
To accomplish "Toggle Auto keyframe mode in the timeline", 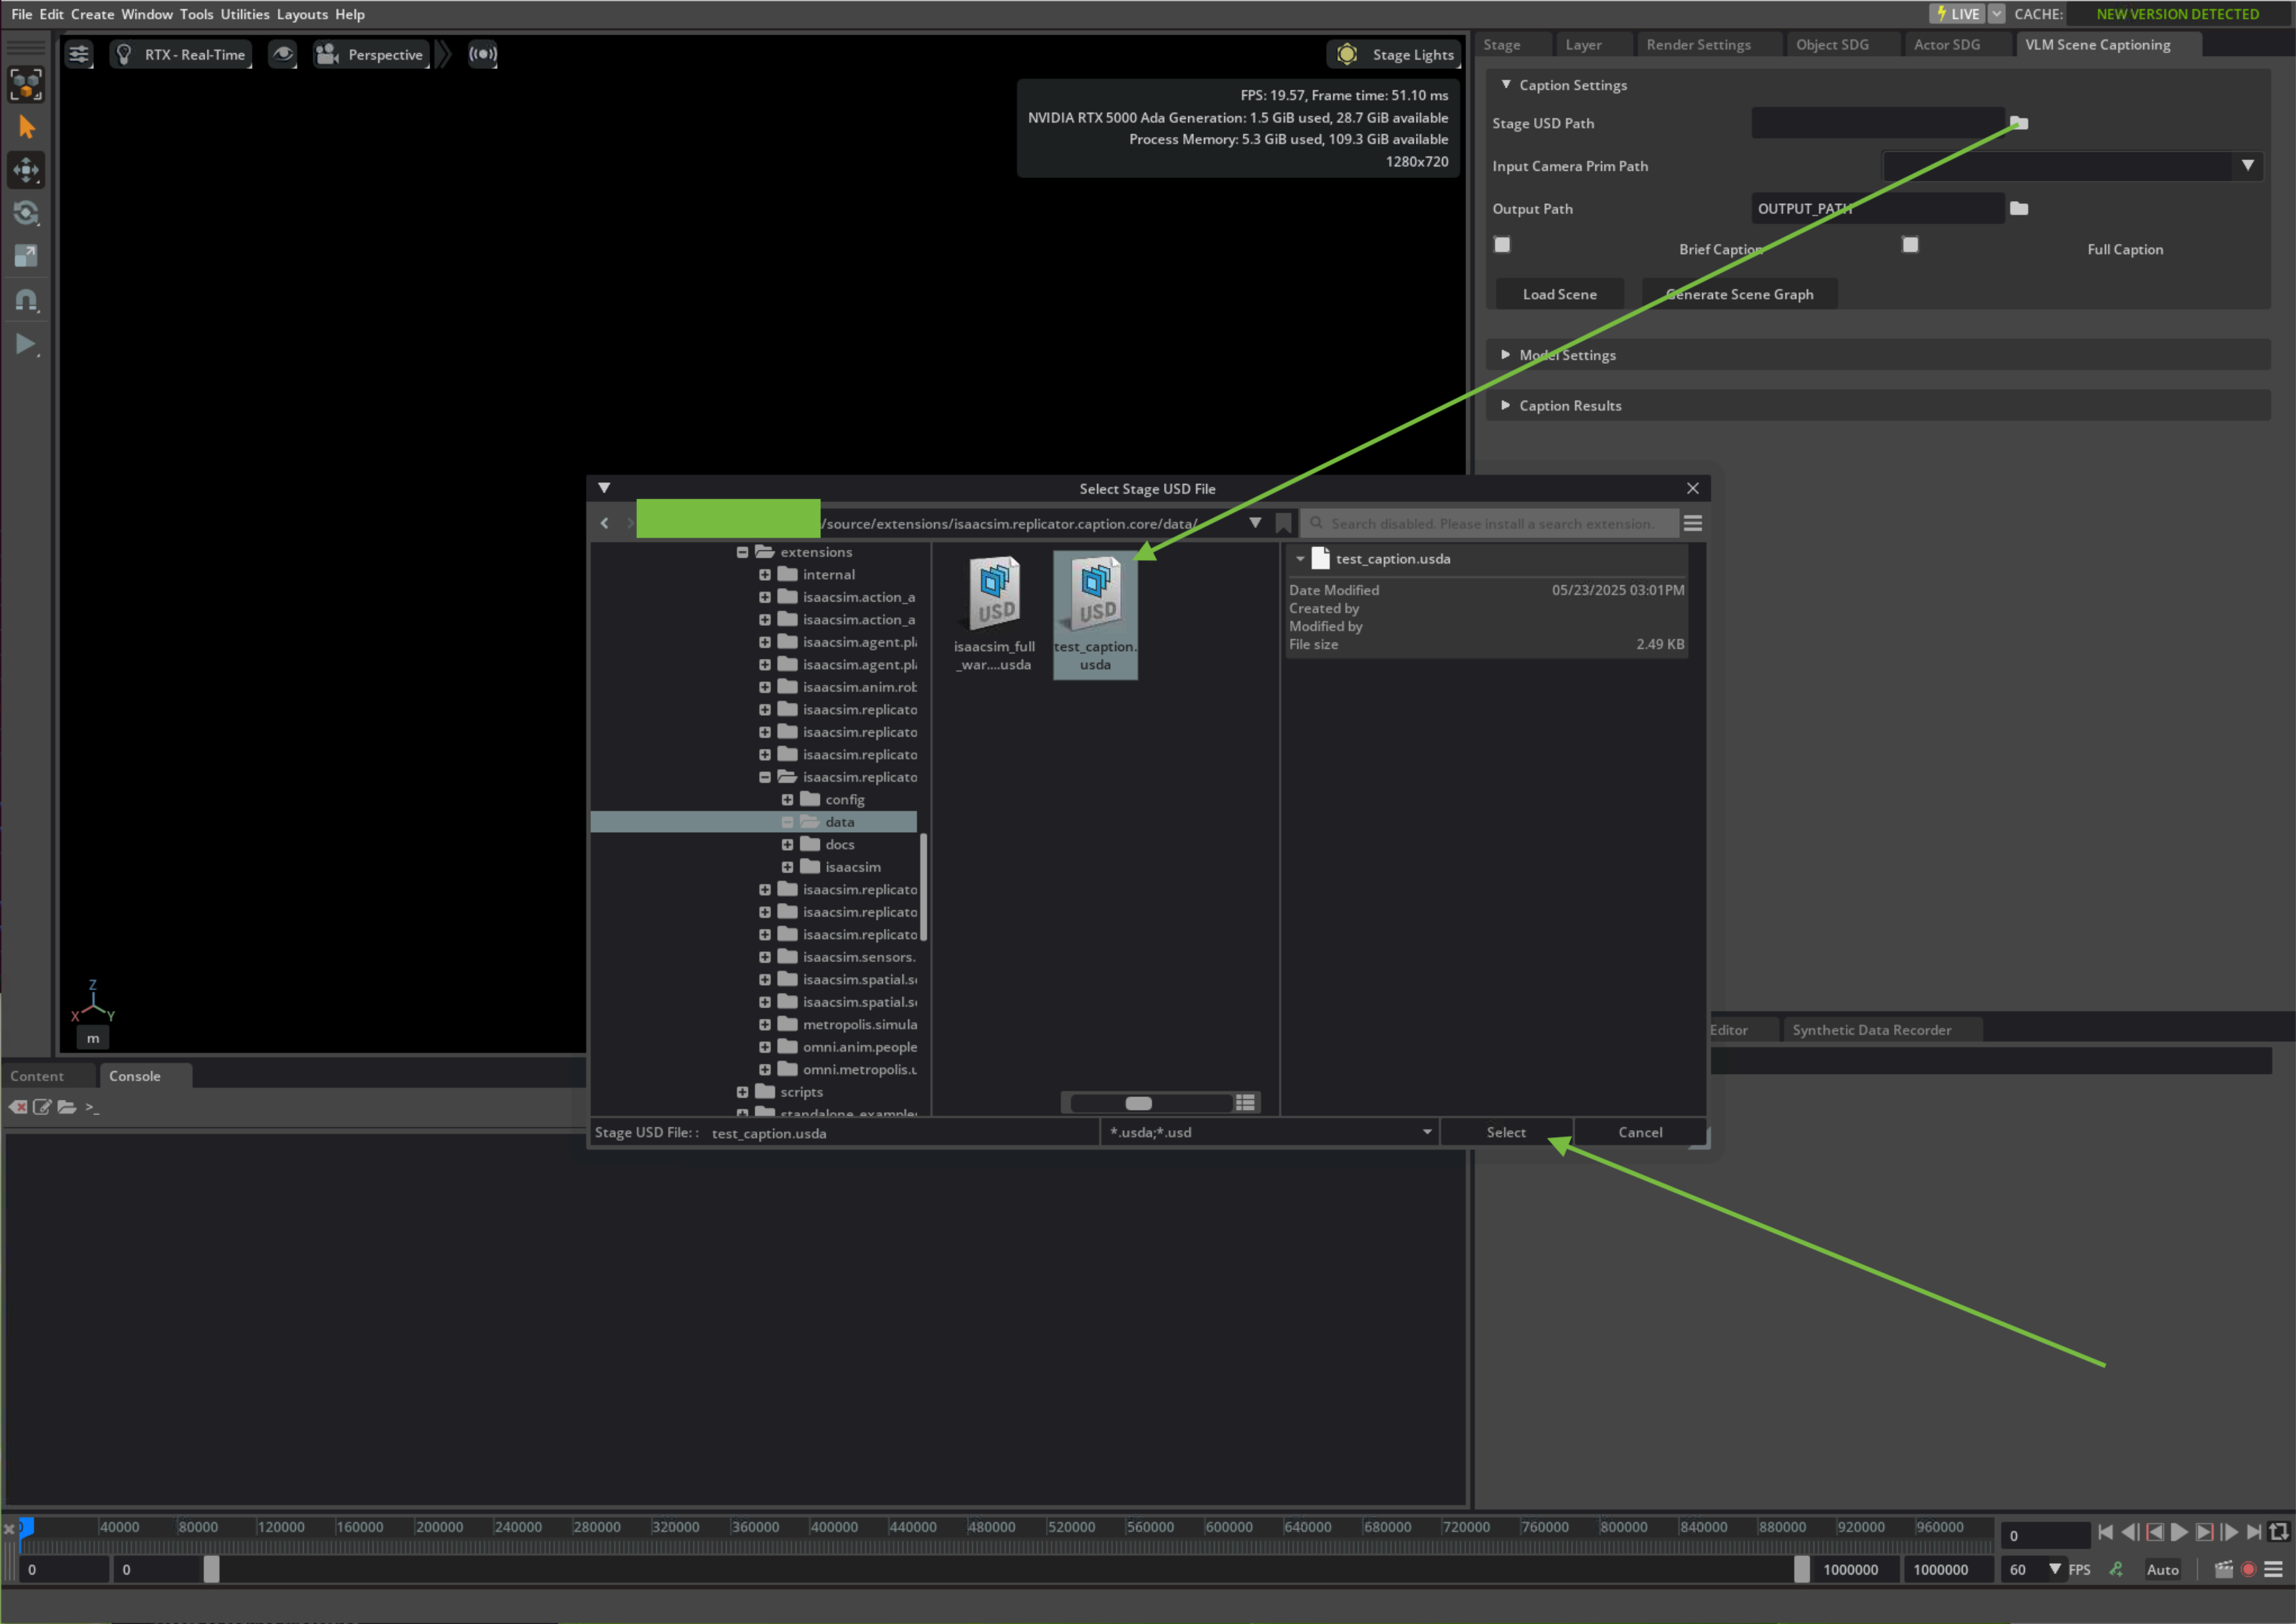I will (x=2162, y=1569).
